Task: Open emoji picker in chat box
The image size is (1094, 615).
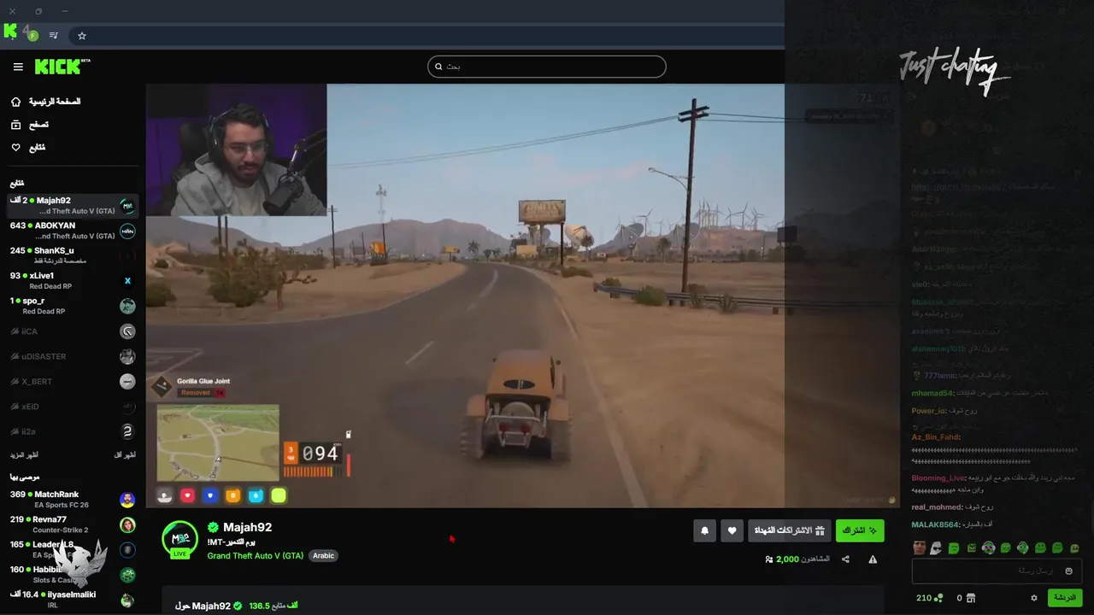Action: tap(1068, 571)
